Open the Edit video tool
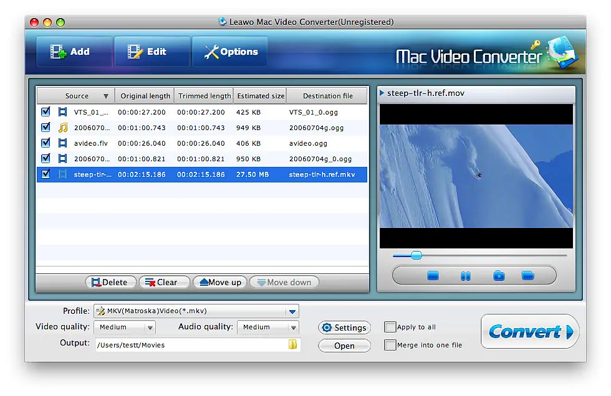 pos(152,51)
